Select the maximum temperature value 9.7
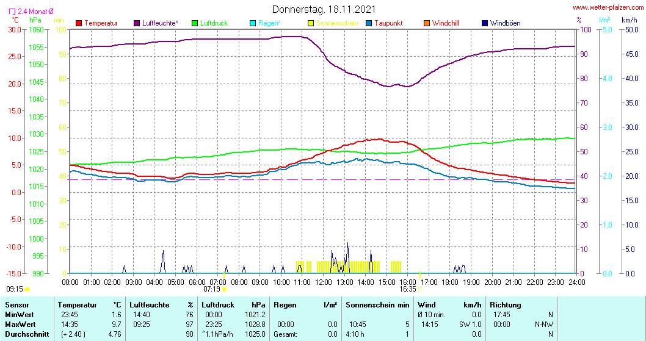Screen dimensions: 646x341 (x=117, y=325)
